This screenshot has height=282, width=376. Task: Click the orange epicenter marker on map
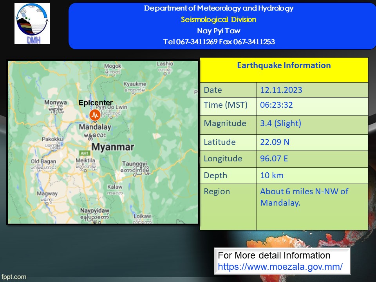[95, 115]
